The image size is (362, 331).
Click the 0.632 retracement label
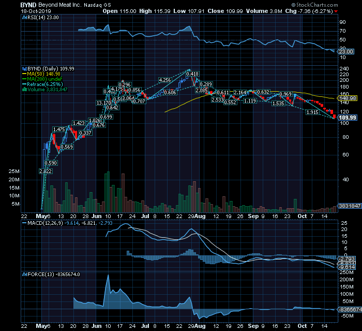(x=263, y=92)
